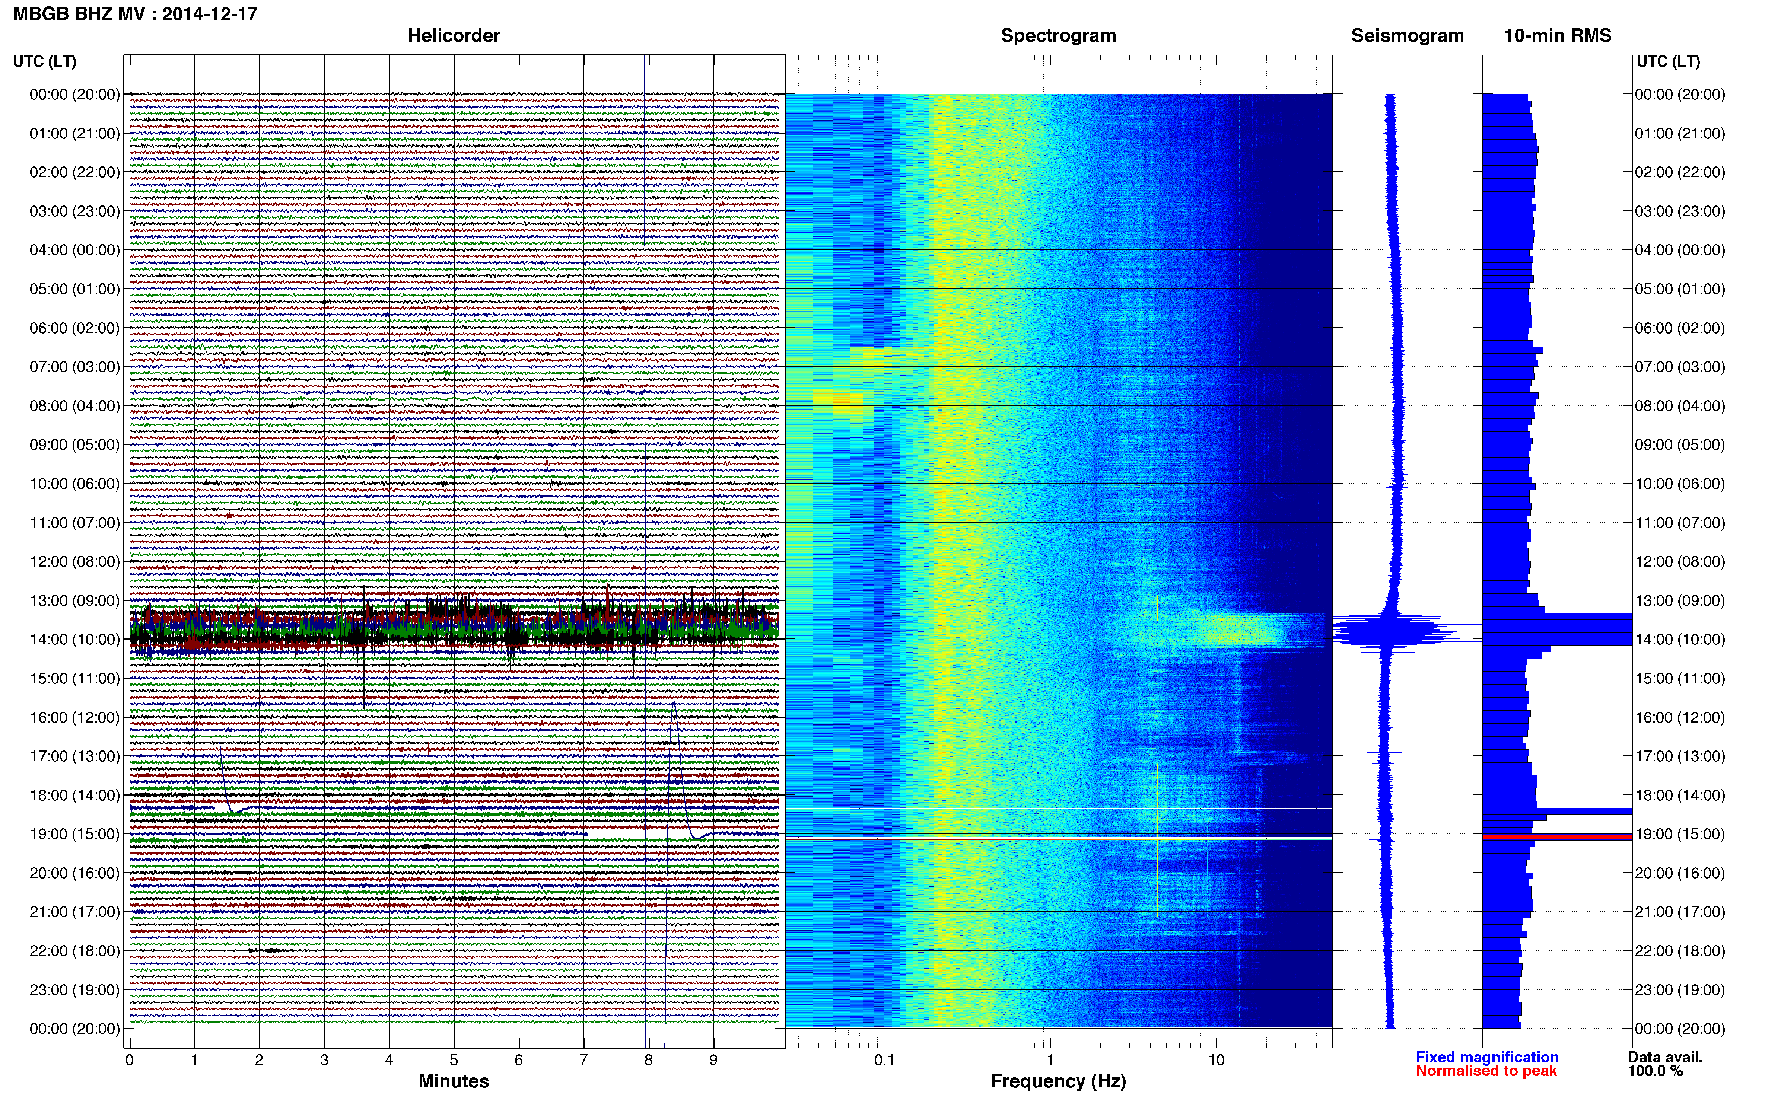Select the Seismogram panel heading
Image resolution: width=1765 pixels, height=1103 pixels.
click(x=1408, y=36)
